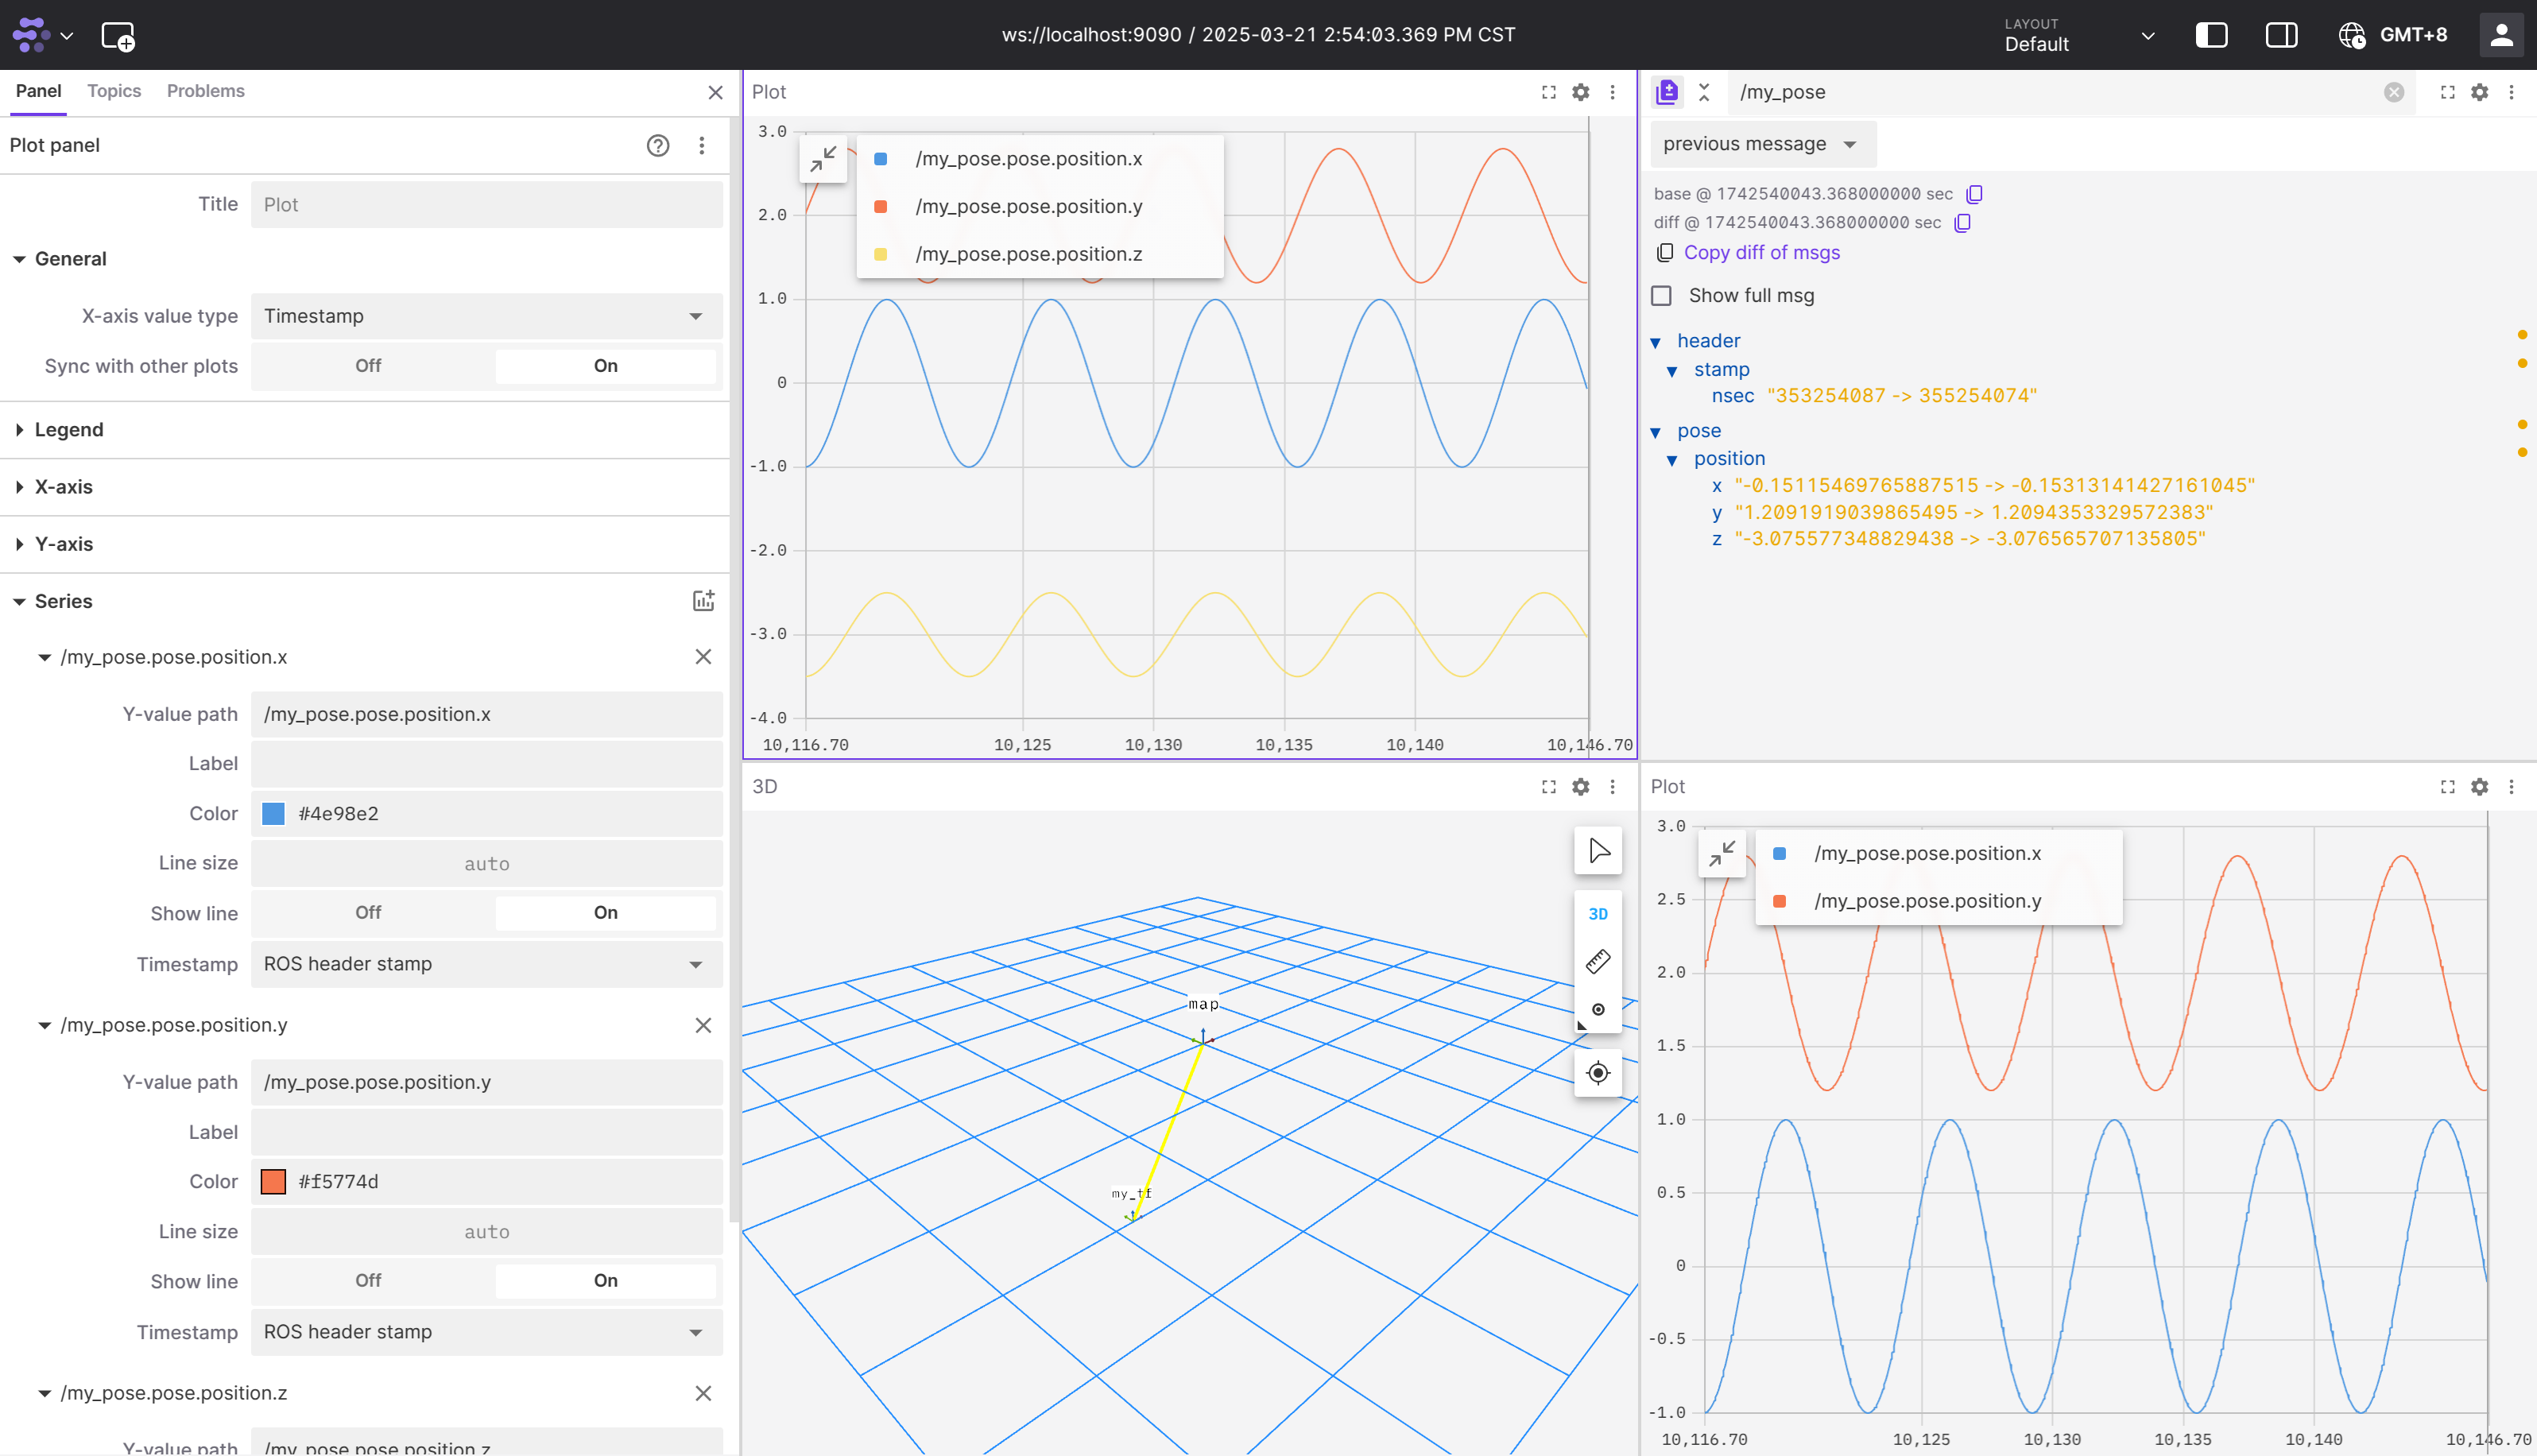Image resolution: width=2537 pixels, height=1456 pixels.
Task: Click the add panel icon in top bar
Action: pyautogui.click(x=118, y=36)
